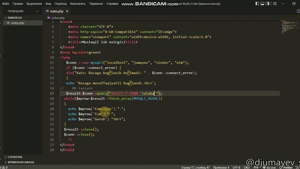Click the closing </html> tag
This screenshot has height=169, width=300.
tap(67, 150)
